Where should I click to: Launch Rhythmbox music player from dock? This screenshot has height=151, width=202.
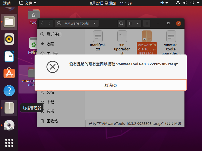tap(9, 39)
